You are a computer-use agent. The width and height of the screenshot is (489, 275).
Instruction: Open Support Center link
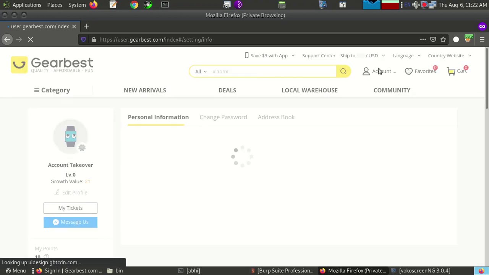(x=319, y=55)
